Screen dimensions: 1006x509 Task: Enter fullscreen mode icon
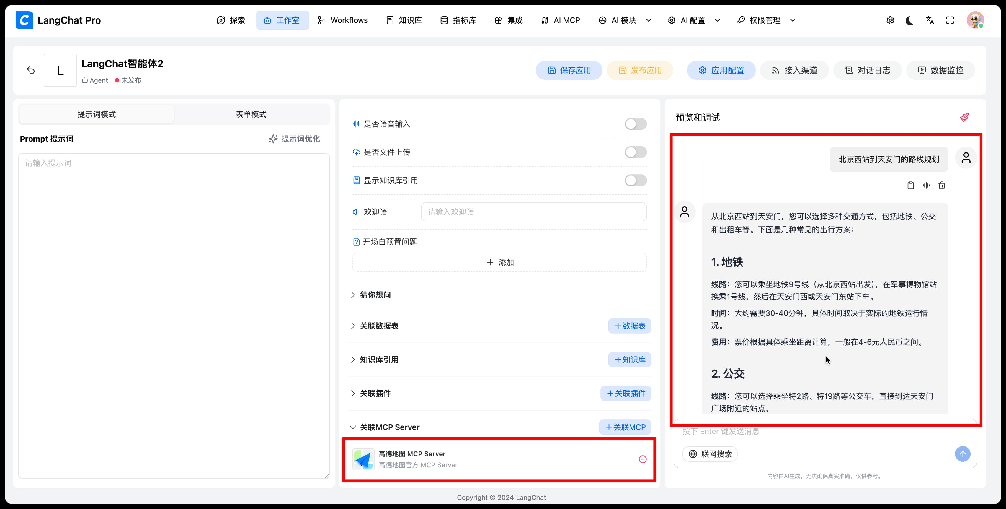[x=950, y=20]
